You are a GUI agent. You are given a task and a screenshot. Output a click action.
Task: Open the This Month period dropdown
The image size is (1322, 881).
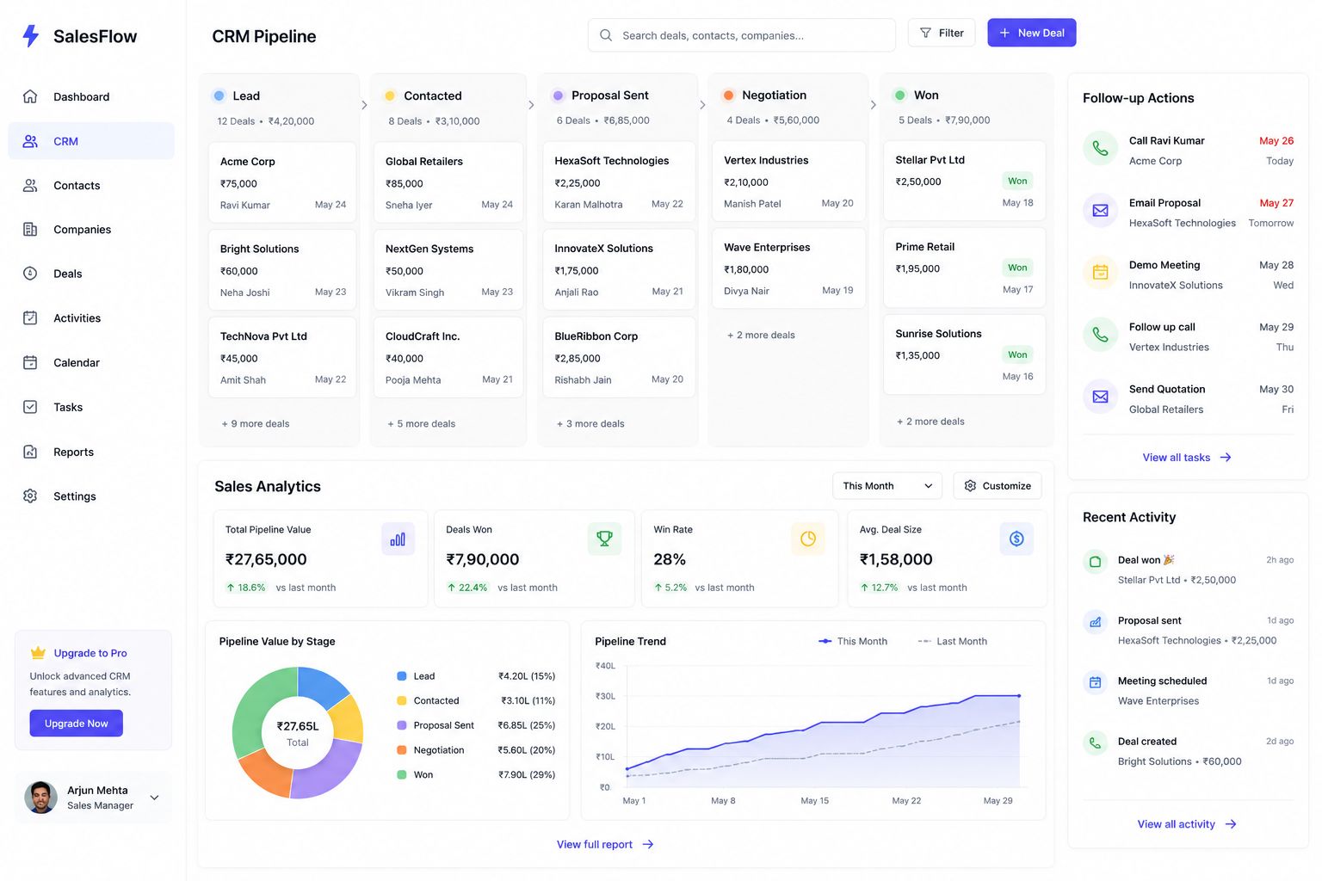coord(886,486)
